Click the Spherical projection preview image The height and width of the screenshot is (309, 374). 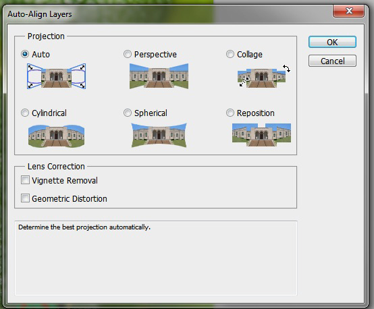pyautogui.click(x=159, y=135)
